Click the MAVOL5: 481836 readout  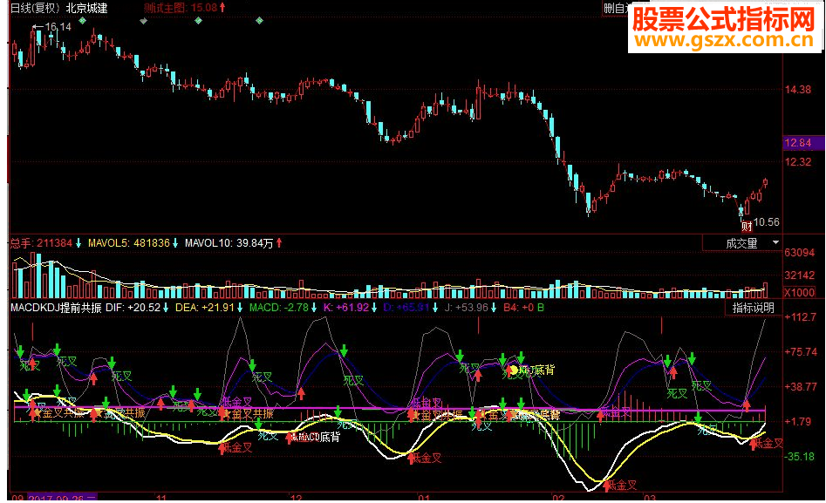128,243
